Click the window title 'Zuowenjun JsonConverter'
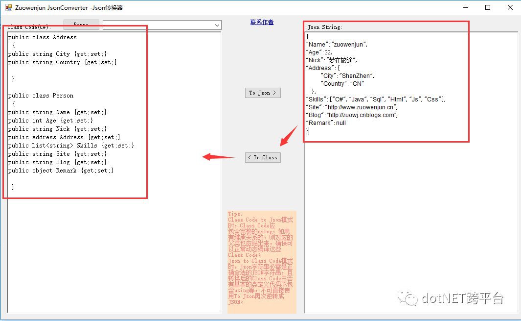This screenshot has height=321, width=521. pos(69,7)
